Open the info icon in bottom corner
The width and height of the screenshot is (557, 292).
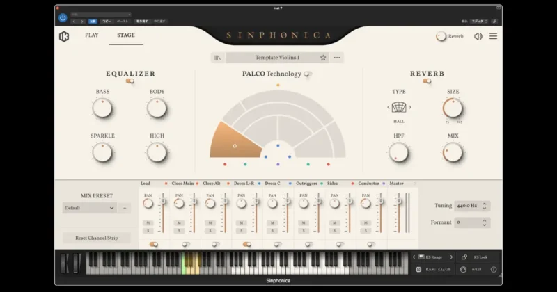[x=494, y=270]
